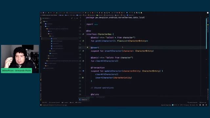The height and width of the screenshot is (118, 210).
Task: Click the @DevPicon - Armando Picón name label
Action: pyautogui.click(x=16, y=70)
